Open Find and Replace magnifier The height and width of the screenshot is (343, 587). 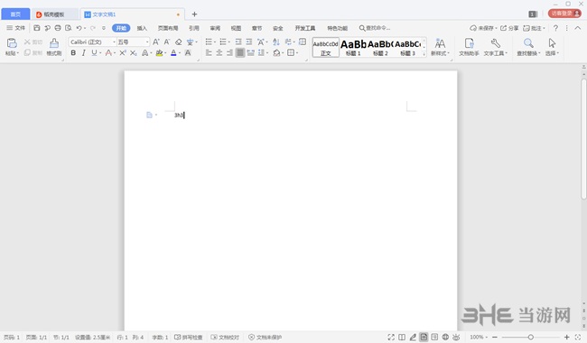(528, 47)
